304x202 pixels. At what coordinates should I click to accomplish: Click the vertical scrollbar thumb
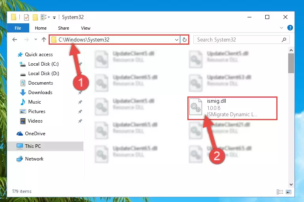[x=291, y=63]
